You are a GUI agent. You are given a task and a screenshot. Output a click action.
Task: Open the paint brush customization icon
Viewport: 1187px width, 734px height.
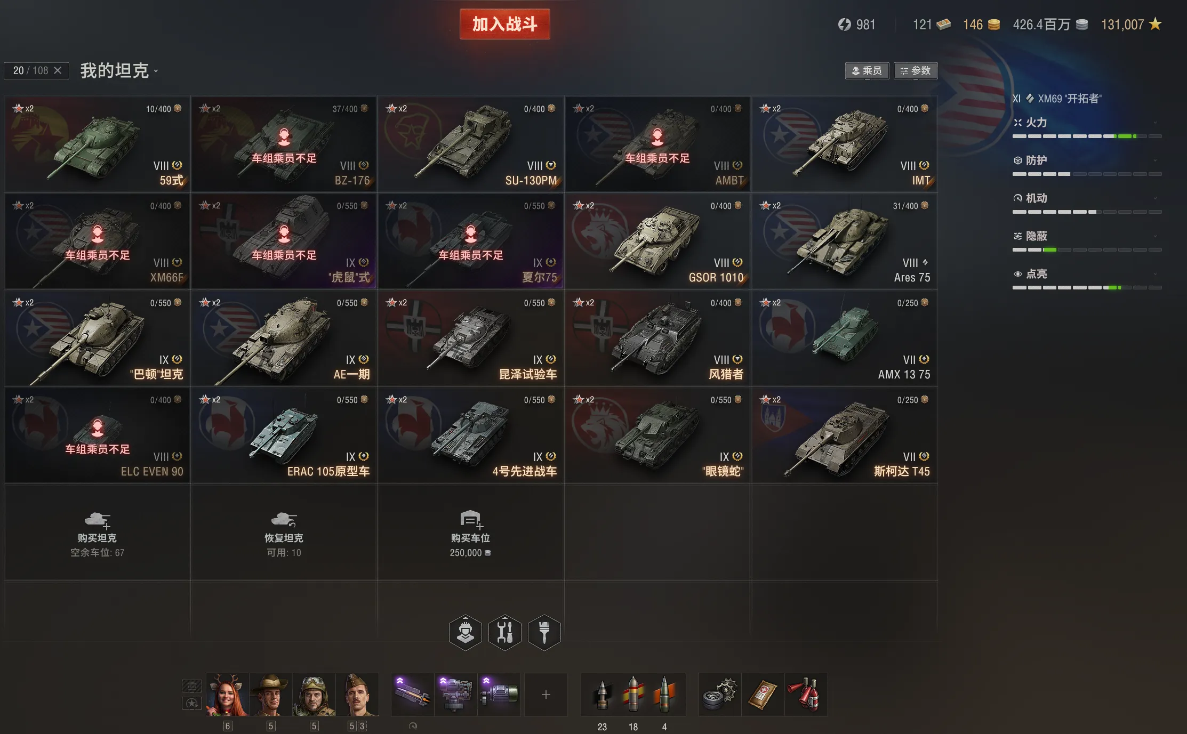point(544,633)
